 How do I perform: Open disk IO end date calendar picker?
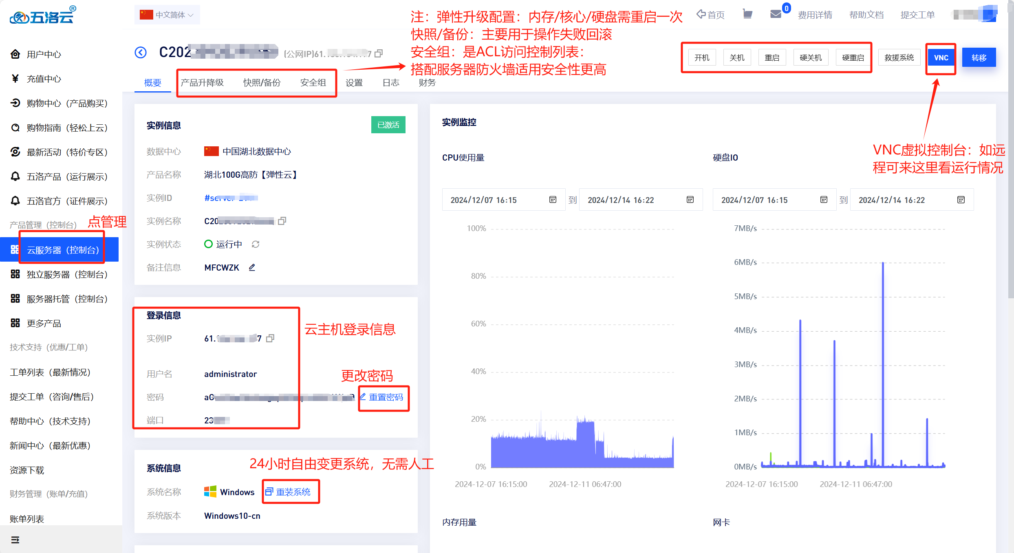(x=961, y=200)
